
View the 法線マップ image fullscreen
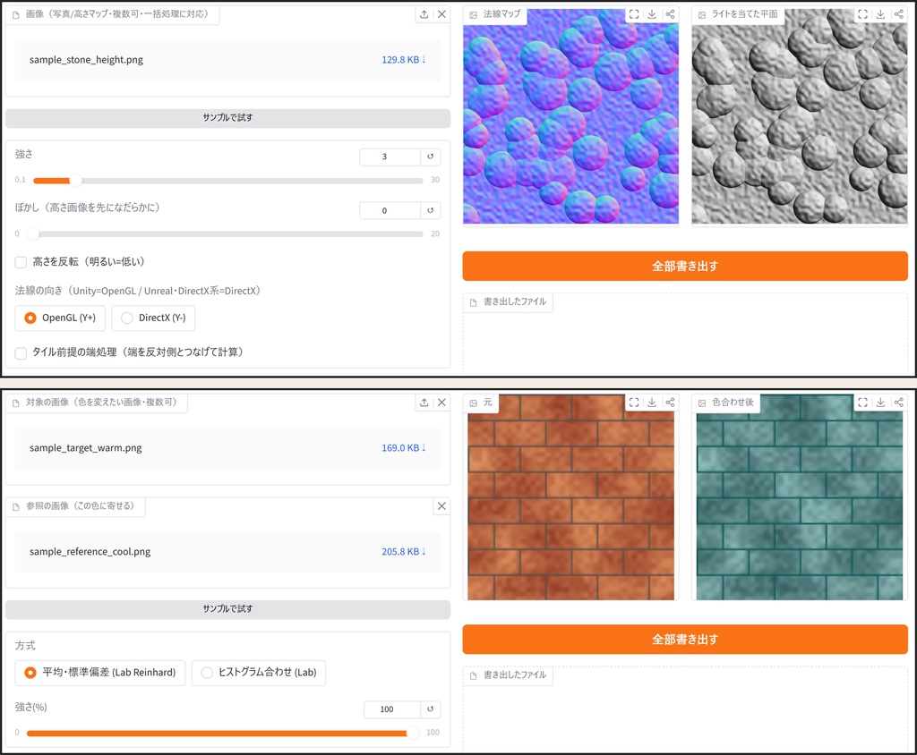634,14
